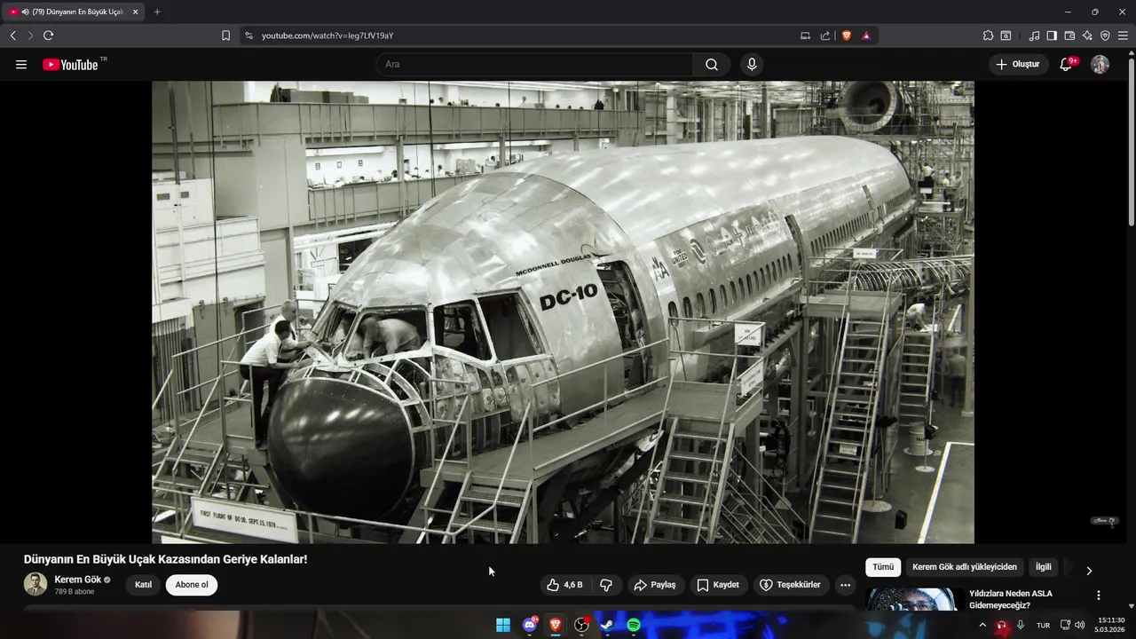Open the Yıldızlara Neden ASLA Gidemeyeceğiz title
This screenshot has height=639, width=1136.
[x=1011, y=599]
